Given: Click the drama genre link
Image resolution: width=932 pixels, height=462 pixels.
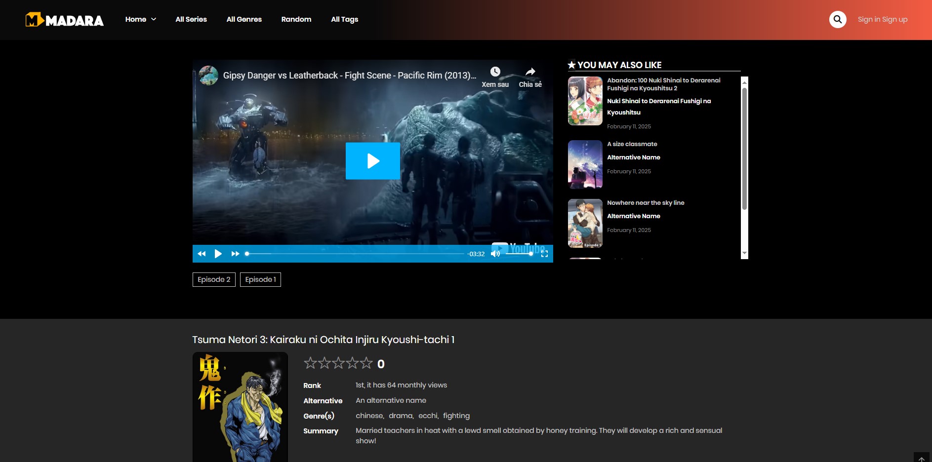Looking at the screenshot, I should coord(401,416).
